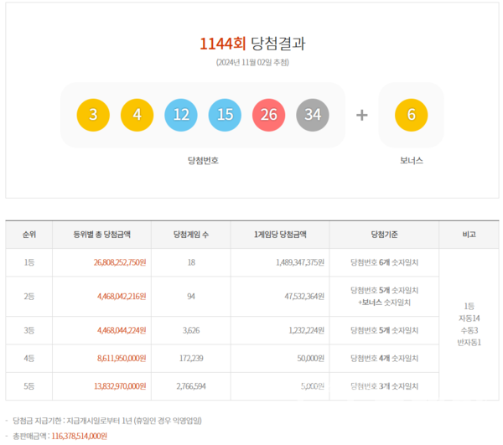Click the 4등 rank cell
503x445 pixels.
tap(29, 358)
